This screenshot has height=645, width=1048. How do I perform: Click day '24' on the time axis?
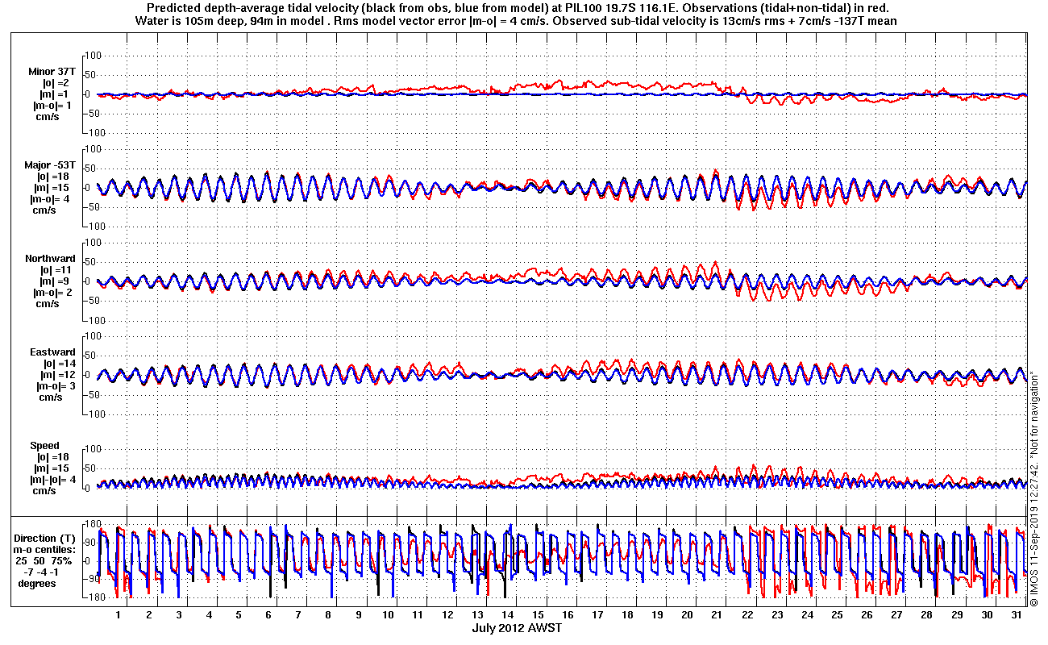(806, 615)
